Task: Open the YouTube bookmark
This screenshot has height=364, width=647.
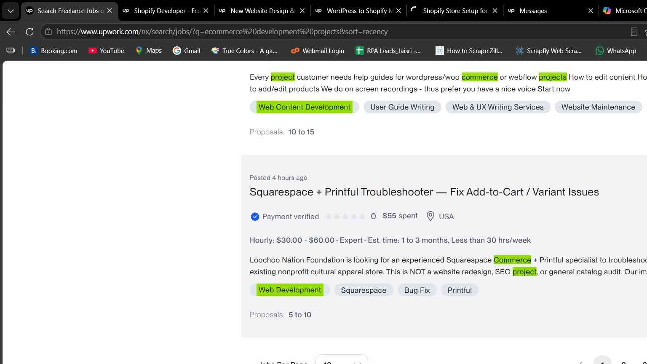Action: click(x=106, y=51)
